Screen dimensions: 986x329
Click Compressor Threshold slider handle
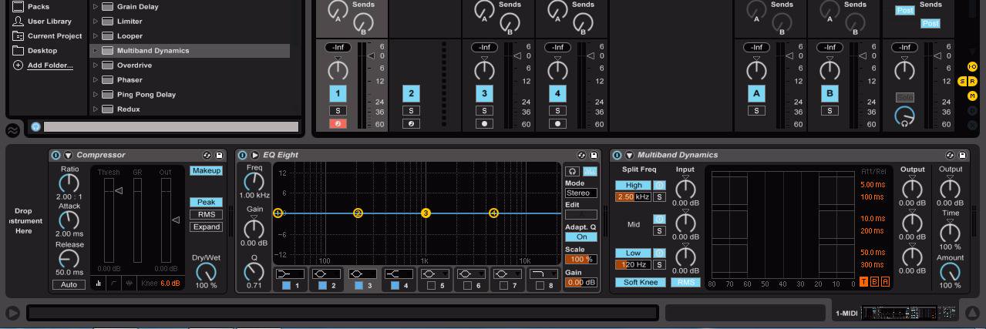(118, 190)
